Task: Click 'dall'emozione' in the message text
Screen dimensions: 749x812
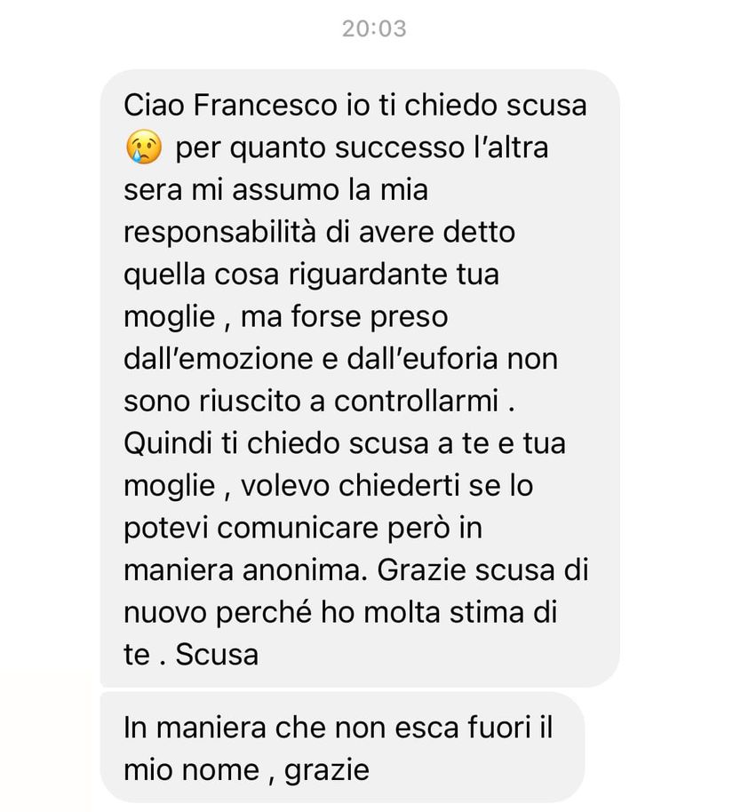Action: 218,359
